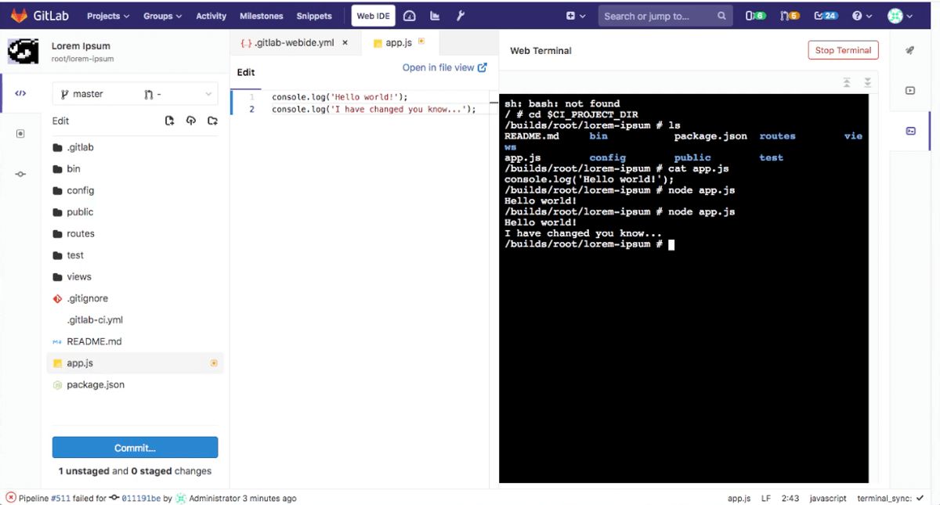Open the pipelines rocket icon on the right sidebar

tap(909, 49)
